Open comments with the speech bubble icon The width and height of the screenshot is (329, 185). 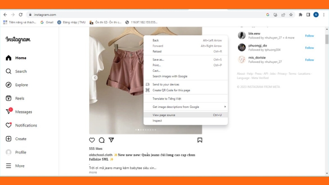102,140
